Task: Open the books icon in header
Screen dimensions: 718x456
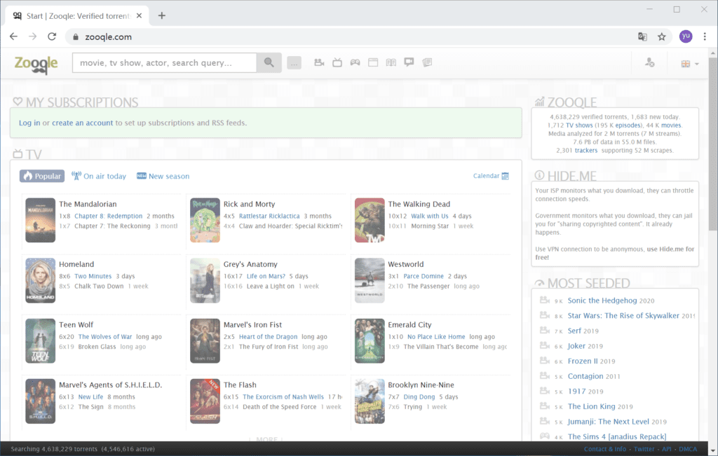Action: click(391, 63)
